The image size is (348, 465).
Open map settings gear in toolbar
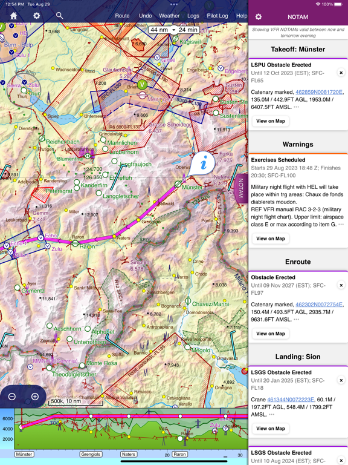point(36,15)
